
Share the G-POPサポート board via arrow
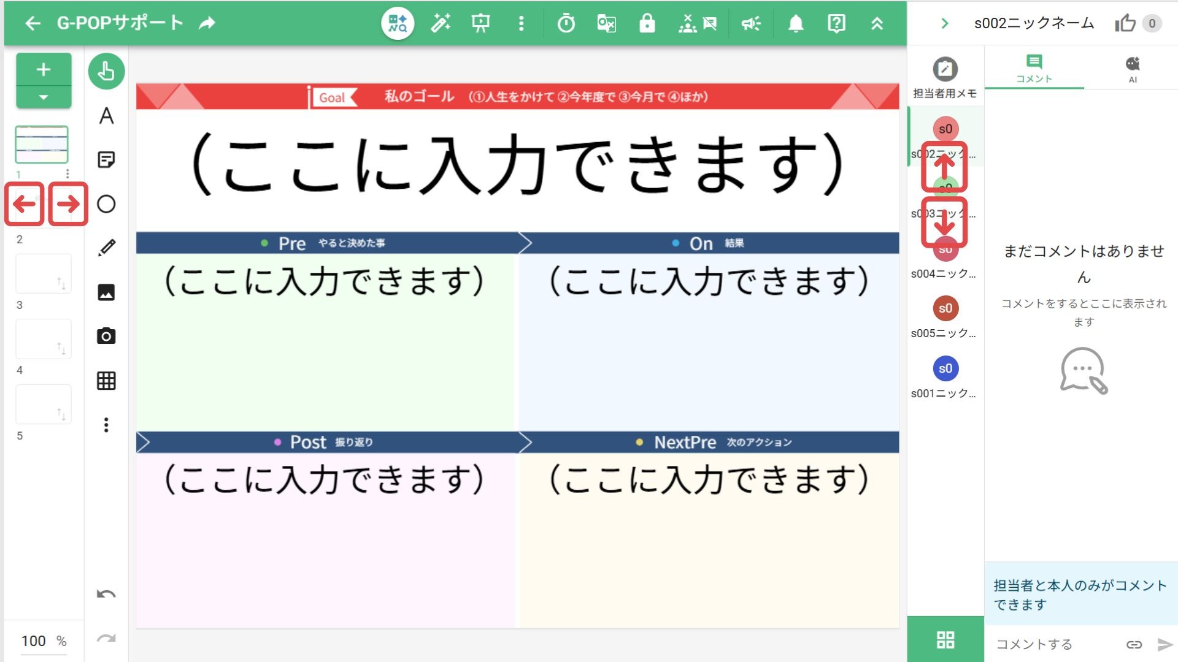pos(207,23)
